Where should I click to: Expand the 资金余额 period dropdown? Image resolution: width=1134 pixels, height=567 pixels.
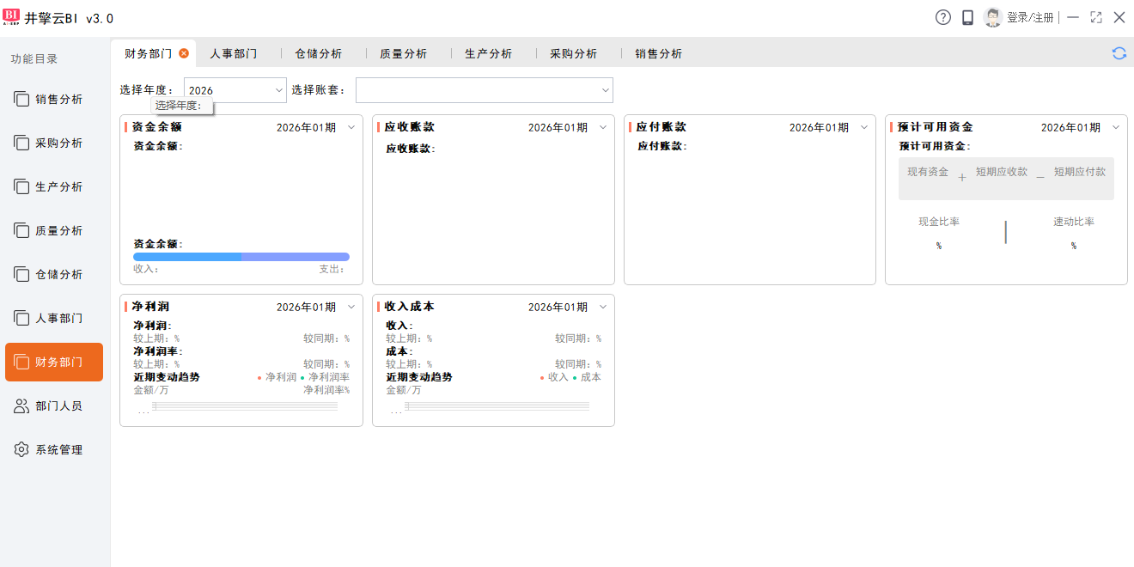351,128
